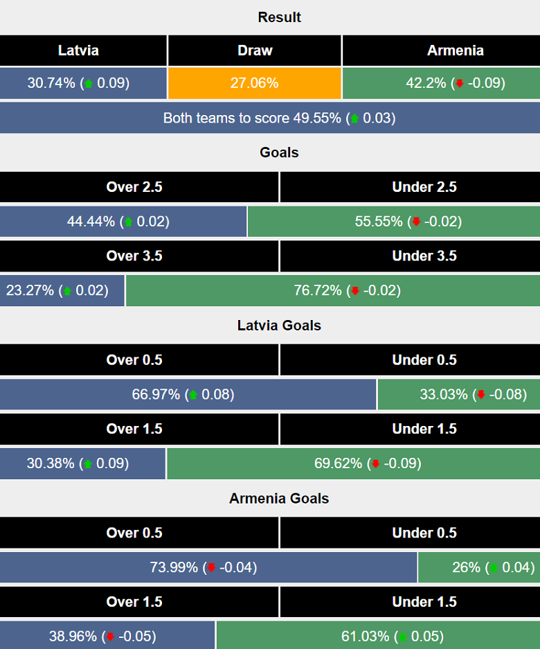Click the red down arrow beside 73.99%
This screenshot has height=649, width=540.
(212, 569)
